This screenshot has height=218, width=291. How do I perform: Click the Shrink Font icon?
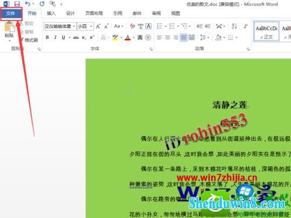tap(107, 26)
